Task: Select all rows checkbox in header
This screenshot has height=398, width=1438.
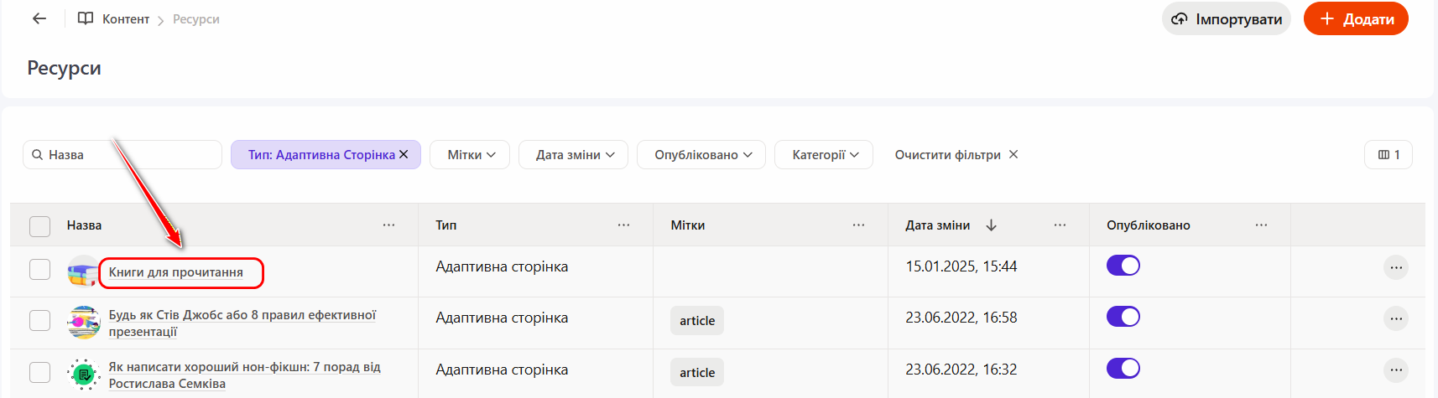Action: pyautogui.click(x=39, y=226)
